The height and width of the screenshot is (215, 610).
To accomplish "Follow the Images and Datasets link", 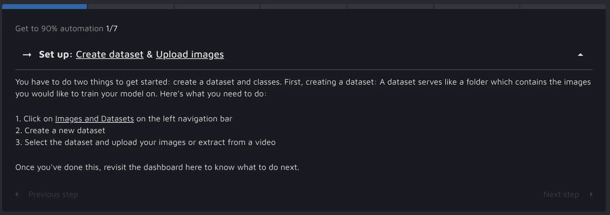I will pyautogui.click(x=94, y=119).
